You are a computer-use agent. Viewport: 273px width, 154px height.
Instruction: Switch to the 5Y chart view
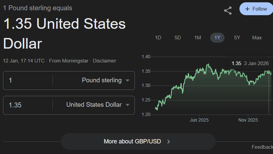point(237,38)
